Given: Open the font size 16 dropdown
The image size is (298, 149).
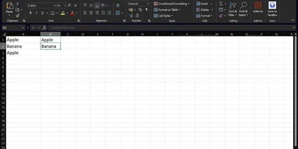Looking at the screenshot, I should [x=65, y=6].
